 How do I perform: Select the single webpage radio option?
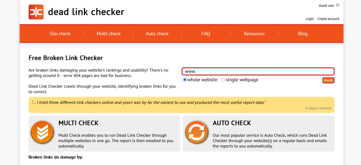pos(223,80)
